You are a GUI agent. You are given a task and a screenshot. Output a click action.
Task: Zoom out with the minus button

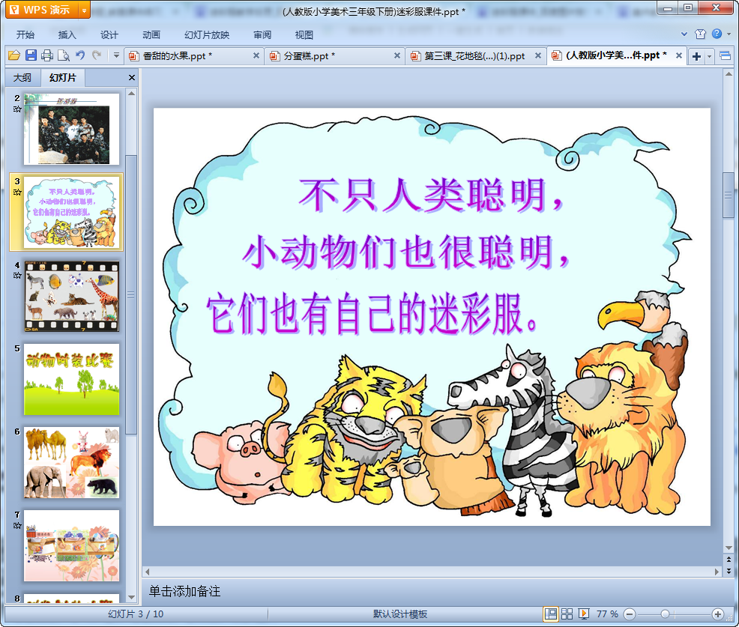tap(630, 614)
